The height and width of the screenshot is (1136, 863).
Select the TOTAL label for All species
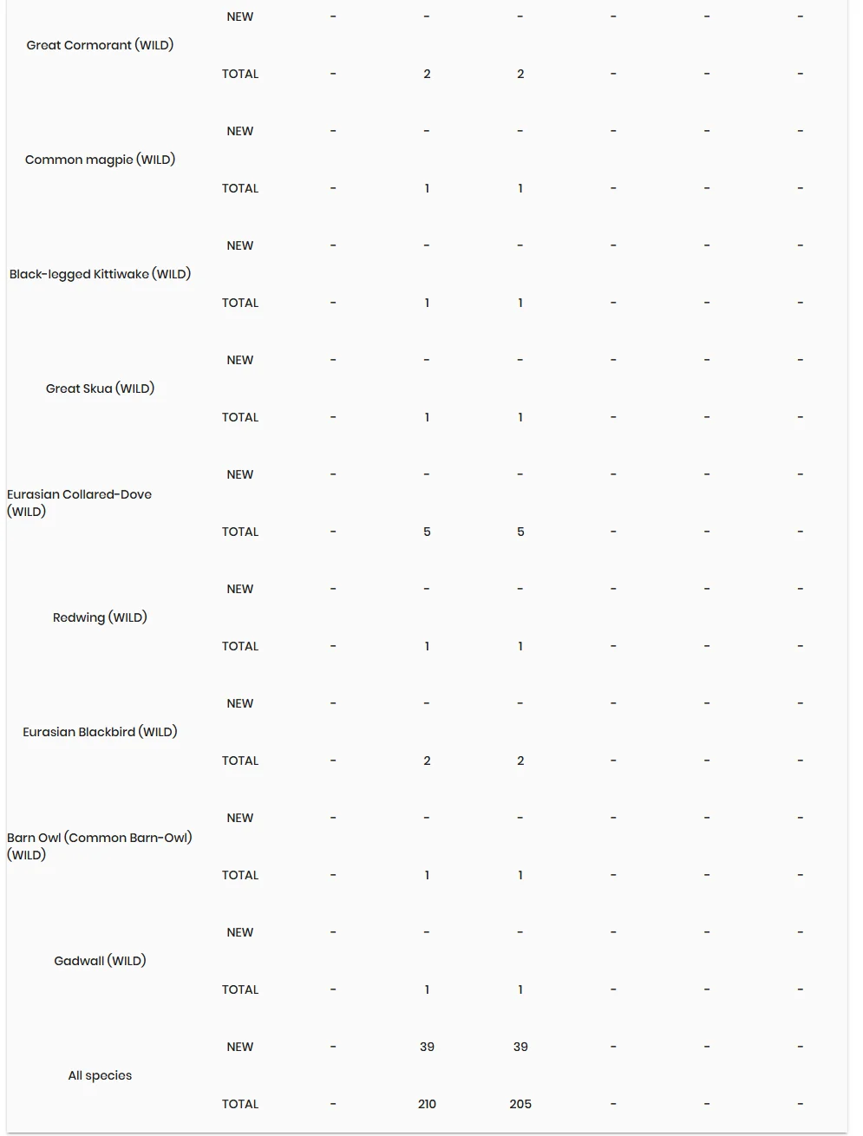[240, 1104]
